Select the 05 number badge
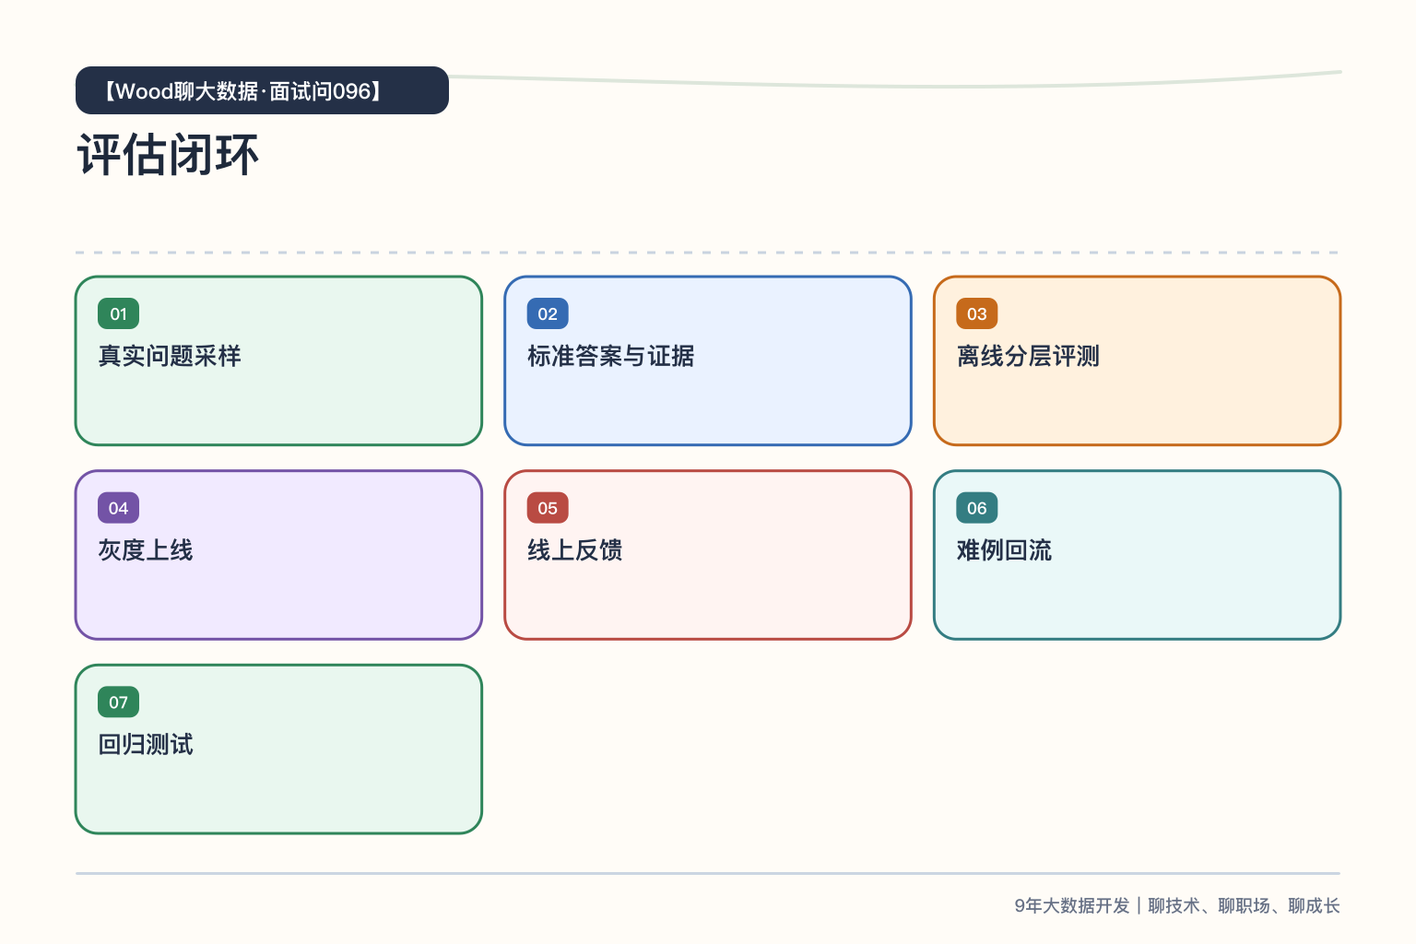Viewport: 1416px width, 944px height. click(548, 508)
